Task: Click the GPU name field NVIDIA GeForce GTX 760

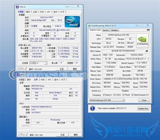Action: point(119,35)
